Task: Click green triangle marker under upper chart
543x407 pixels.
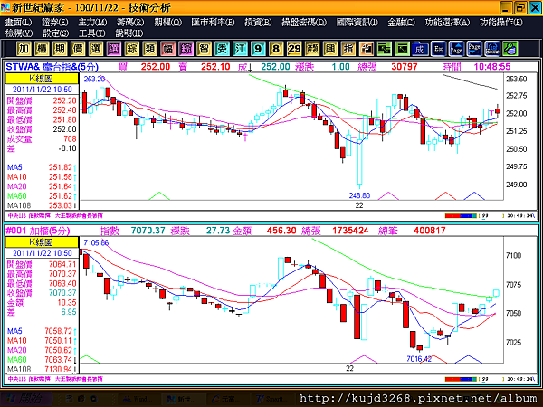Action: (159, 196)
